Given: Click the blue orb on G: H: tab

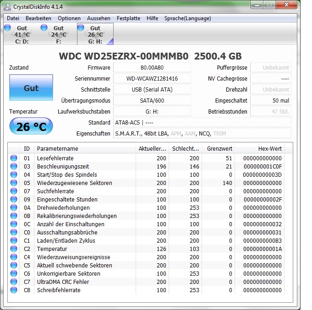Looking at the screenshot, I should 81,27.
